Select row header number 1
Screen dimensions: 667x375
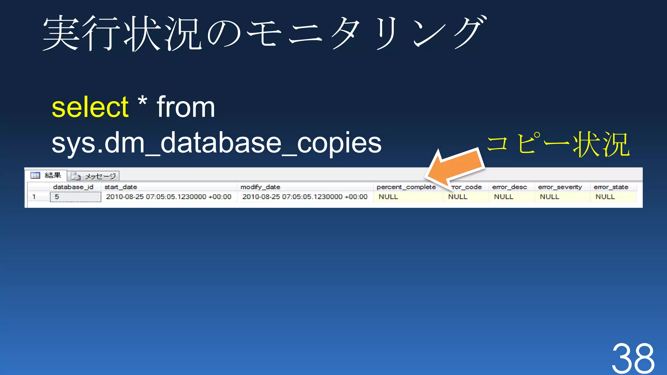[38, 197]
